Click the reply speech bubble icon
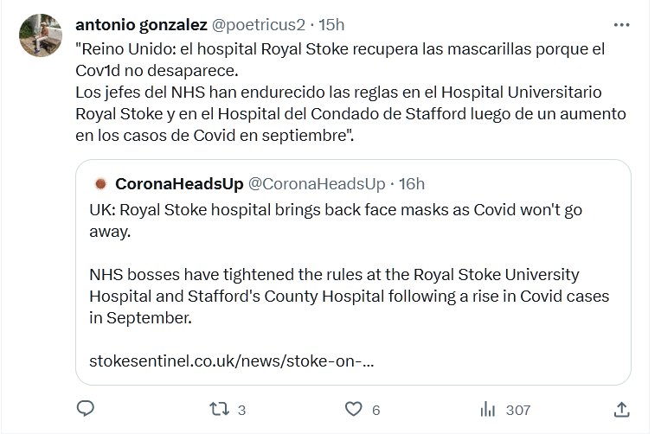This screenshot has height=434, width=661. tap(85, 408)
